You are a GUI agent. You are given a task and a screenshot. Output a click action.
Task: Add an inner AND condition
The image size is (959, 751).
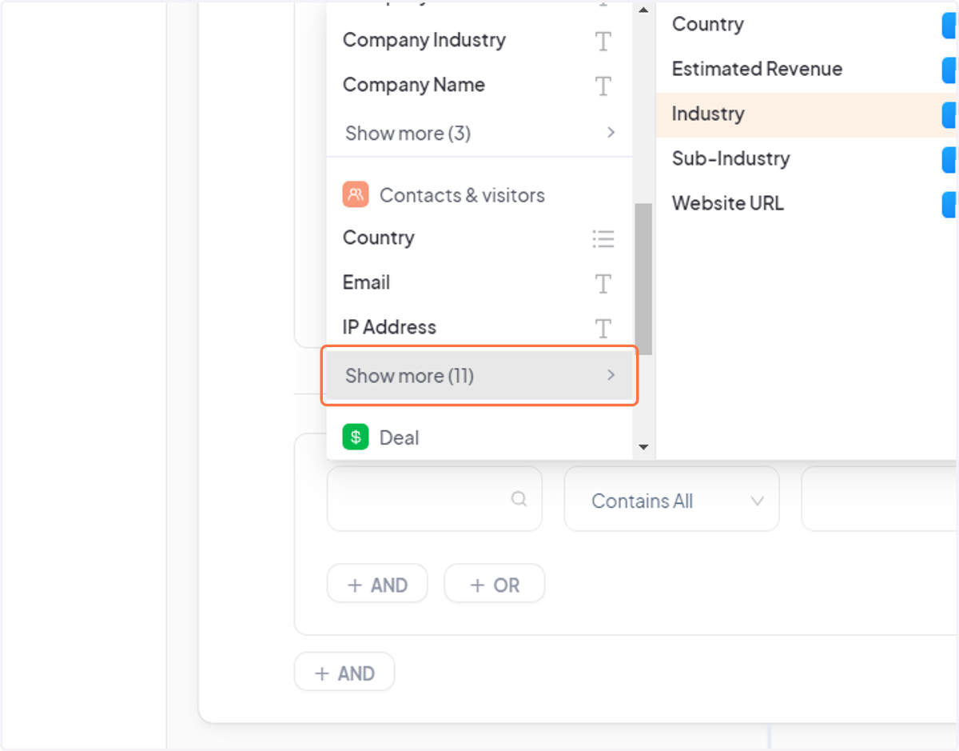(x=377, y=584)
